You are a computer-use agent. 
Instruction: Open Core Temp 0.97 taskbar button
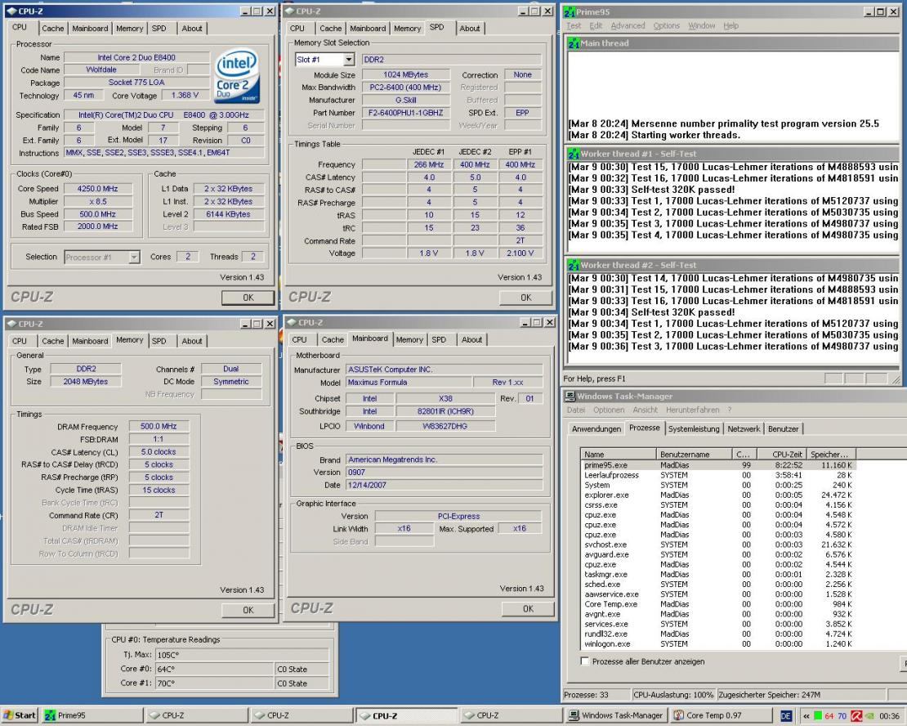pos(722,715)
